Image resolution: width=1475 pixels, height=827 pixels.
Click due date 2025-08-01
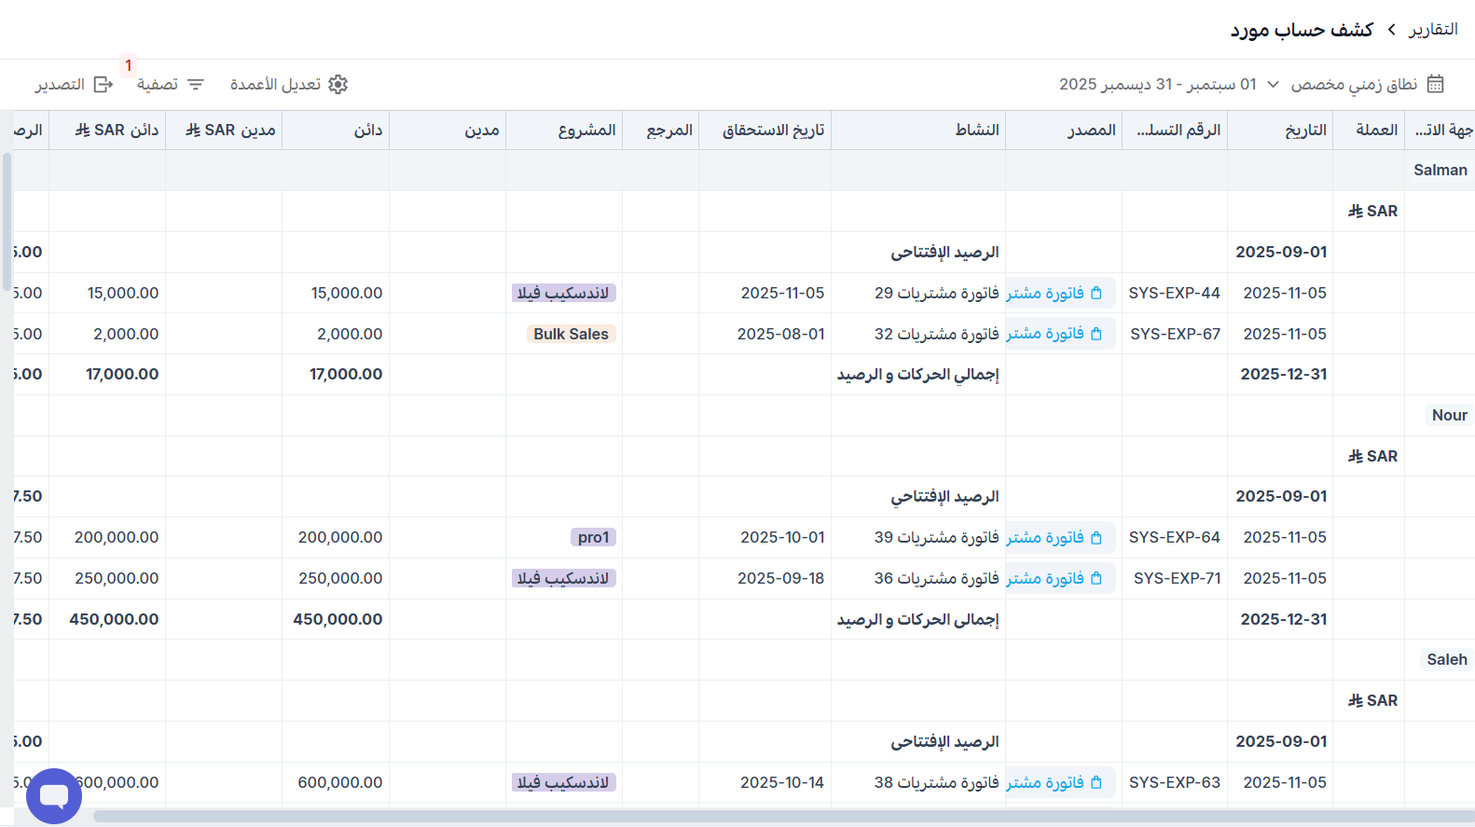780,334
